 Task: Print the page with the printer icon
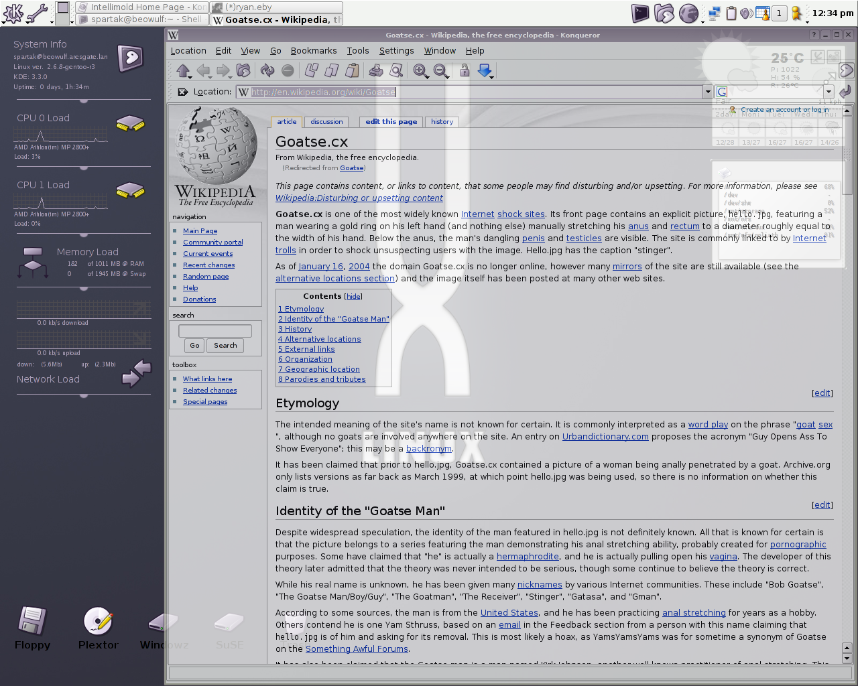[376, 70]
